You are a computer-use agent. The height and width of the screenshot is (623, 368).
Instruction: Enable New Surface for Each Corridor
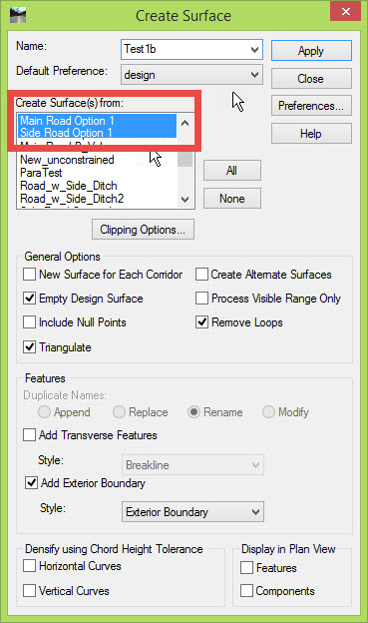coord(29,275)
